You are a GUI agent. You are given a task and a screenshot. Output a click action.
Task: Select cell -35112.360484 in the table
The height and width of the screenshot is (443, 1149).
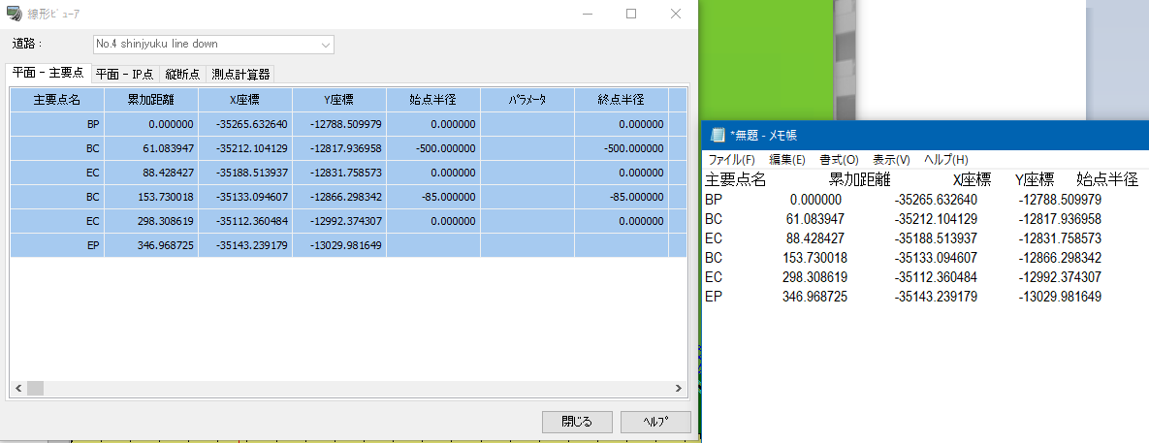pyautogui.click(x=245, y=221)
